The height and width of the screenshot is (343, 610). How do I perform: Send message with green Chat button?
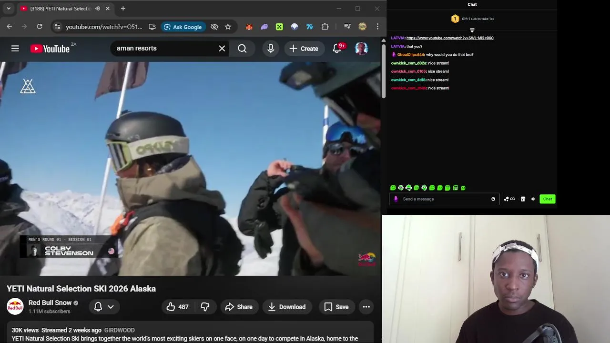(548, 199)
